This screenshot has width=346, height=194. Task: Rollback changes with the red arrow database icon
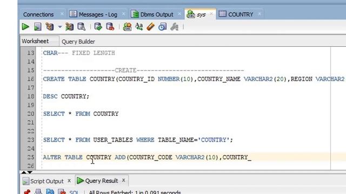point(110,27)
